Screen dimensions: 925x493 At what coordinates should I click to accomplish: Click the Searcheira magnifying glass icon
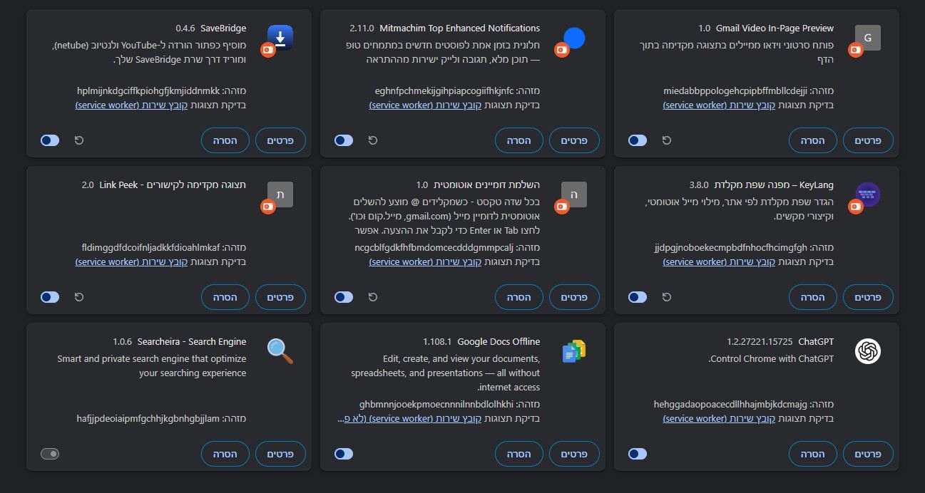[280, 351]
